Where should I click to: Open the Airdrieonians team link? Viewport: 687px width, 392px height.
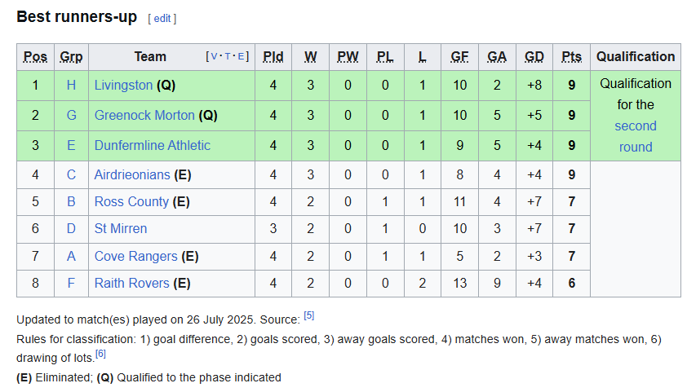point(132,174)
